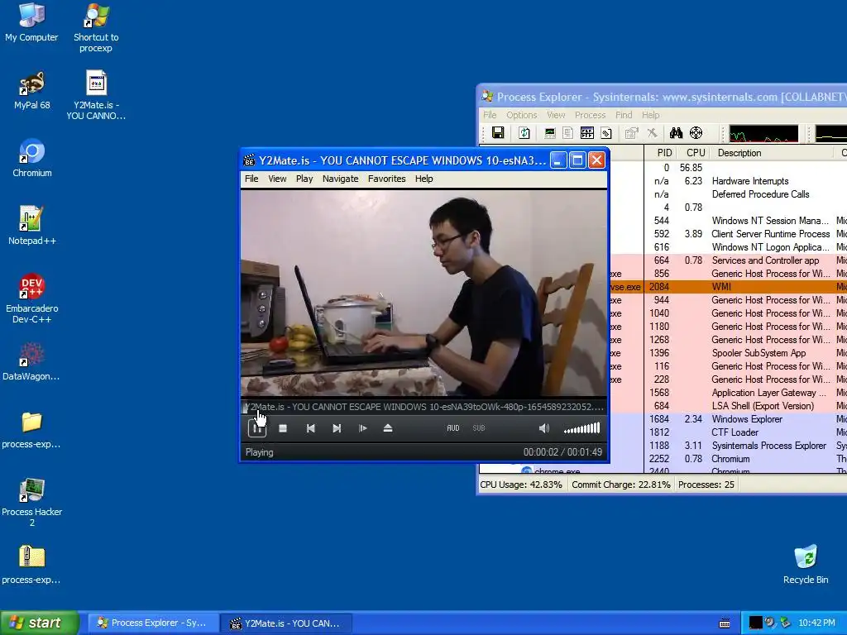Sort by the Description column header
The height and width of the screenshot is (635, 847).
click(772, 153)
